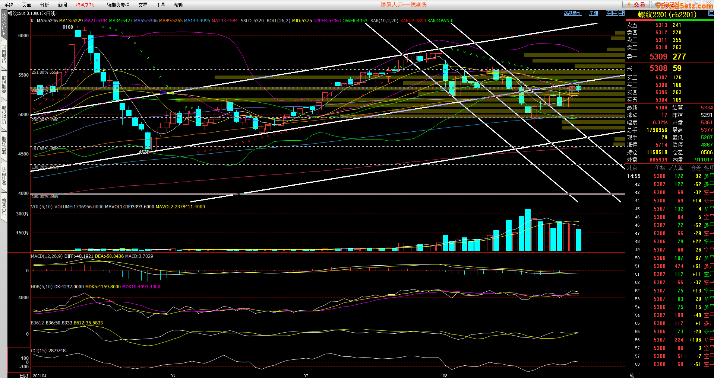Select the 买五 5304 order book row

669,100
